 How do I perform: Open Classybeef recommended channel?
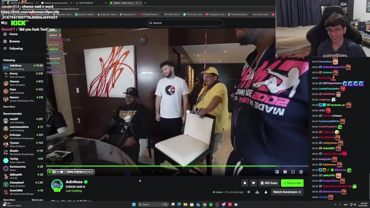click(23, 184)
